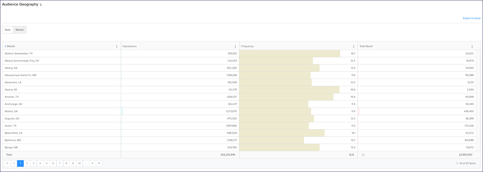The image size is (483, 172).
Task: Click the Total row label
Action: tap(9, 155)
